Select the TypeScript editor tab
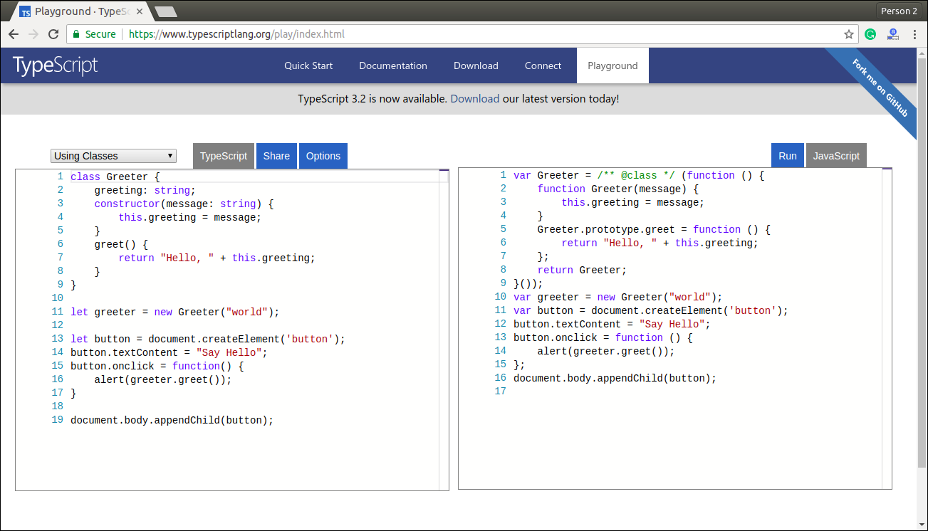 click(224, 156)
